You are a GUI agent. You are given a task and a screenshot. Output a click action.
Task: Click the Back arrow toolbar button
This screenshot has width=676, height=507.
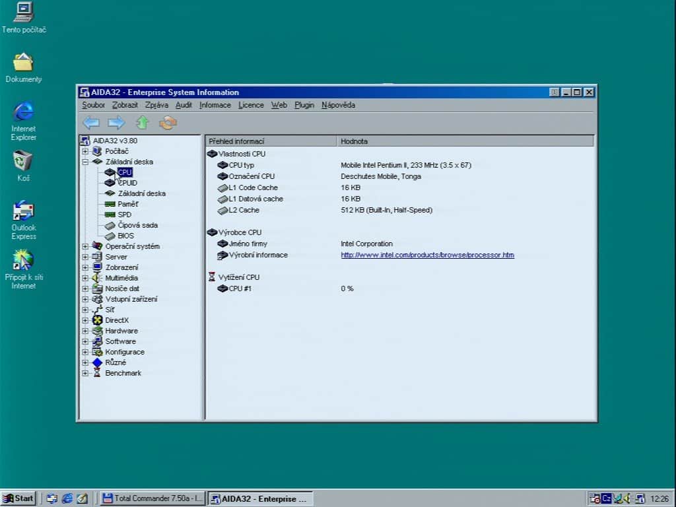91,123
